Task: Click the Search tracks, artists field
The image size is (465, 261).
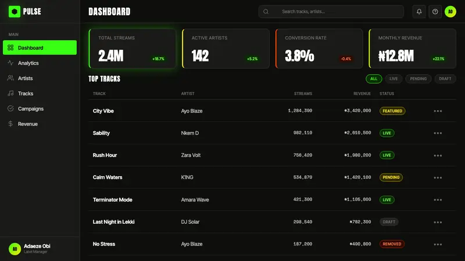Action: (331, 12)
